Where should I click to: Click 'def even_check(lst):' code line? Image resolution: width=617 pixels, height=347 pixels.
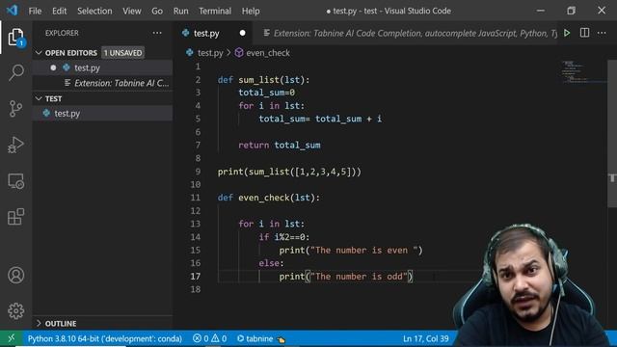pos(269,198)
